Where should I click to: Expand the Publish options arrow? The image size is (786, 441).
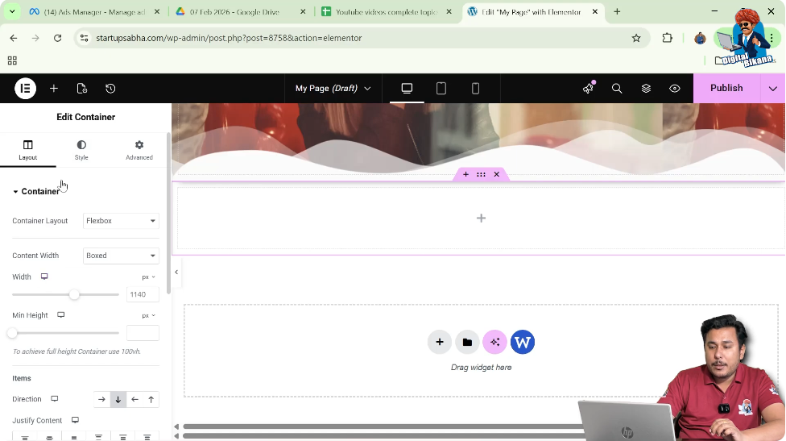773,89
